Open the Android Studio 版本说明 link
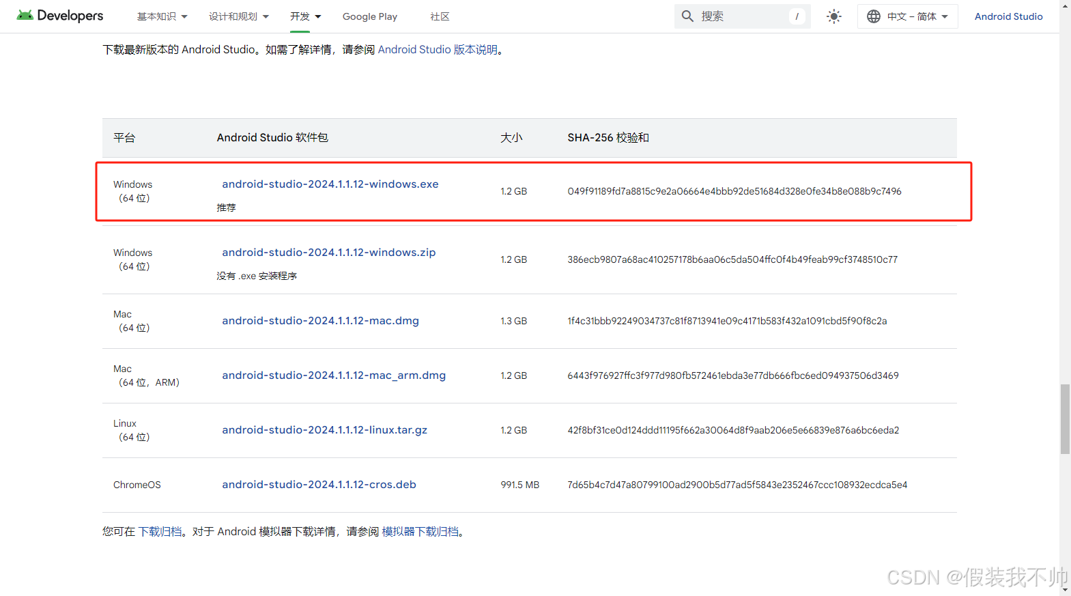1071x596 pixels. 438,49
